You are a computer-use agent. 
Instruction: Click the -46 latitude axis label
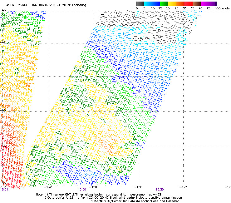(3, 110)
